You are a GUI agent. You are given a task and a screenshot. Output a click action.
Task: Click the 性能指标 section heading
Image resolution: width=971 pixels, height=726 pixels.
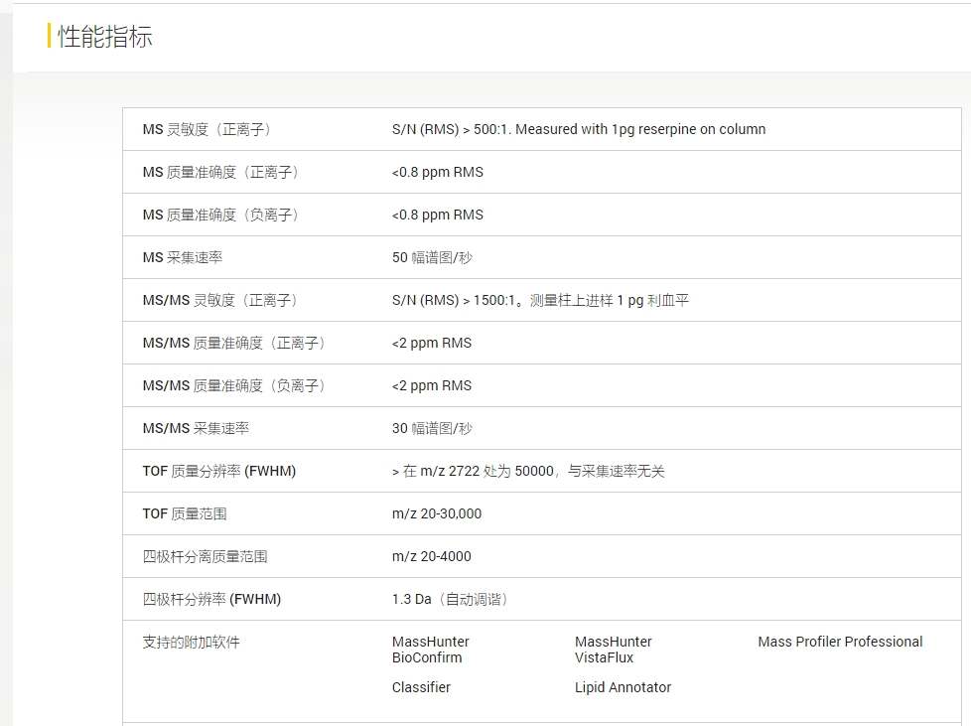tap(104, 36)
